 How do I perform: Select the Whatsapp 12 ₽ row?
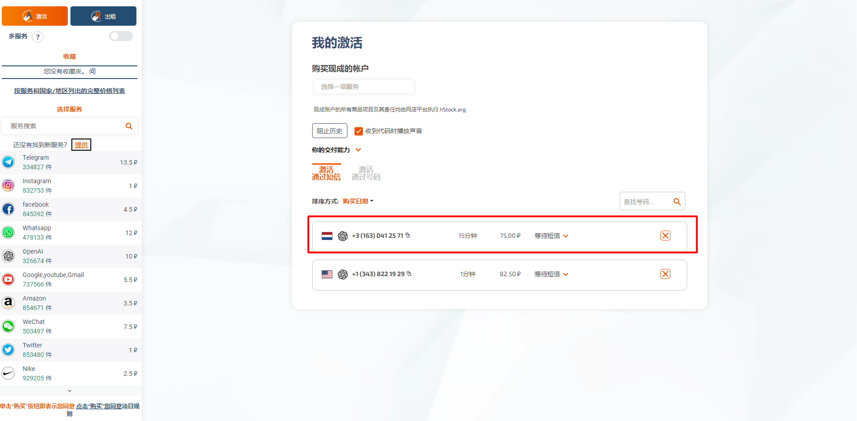(x=71, y=233)
